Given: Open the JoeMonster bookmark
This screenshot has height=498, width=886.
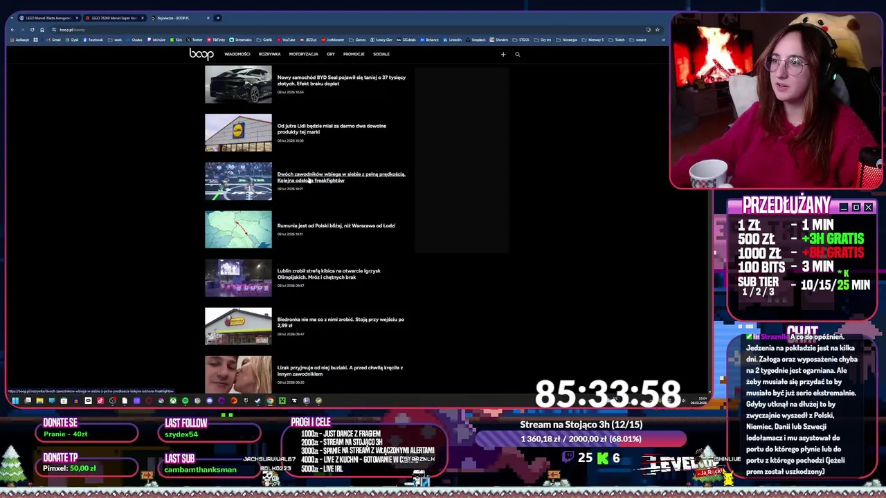Looking at the screenshot, I should [333, 39].
